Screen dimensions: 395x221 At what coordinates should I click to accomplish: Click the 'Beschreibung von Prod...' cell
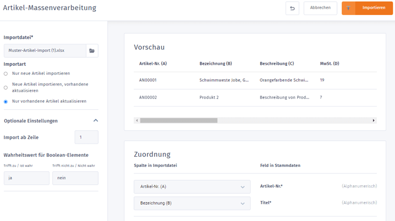click(x=284, y=97)
